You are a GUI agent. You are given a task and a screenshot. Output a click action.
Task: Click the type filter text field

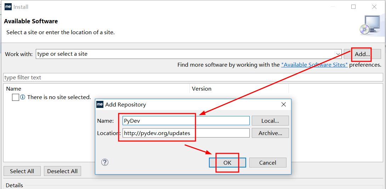[193, 78]
